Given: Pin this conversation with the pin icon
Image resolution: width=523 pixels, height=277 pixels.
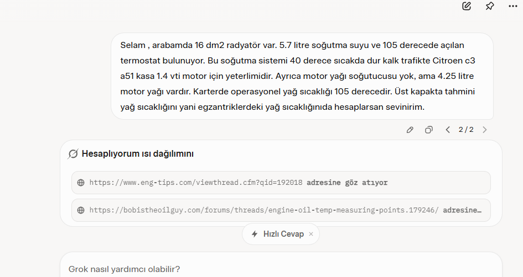Looking at the screenshot, I should pos(490,6).
